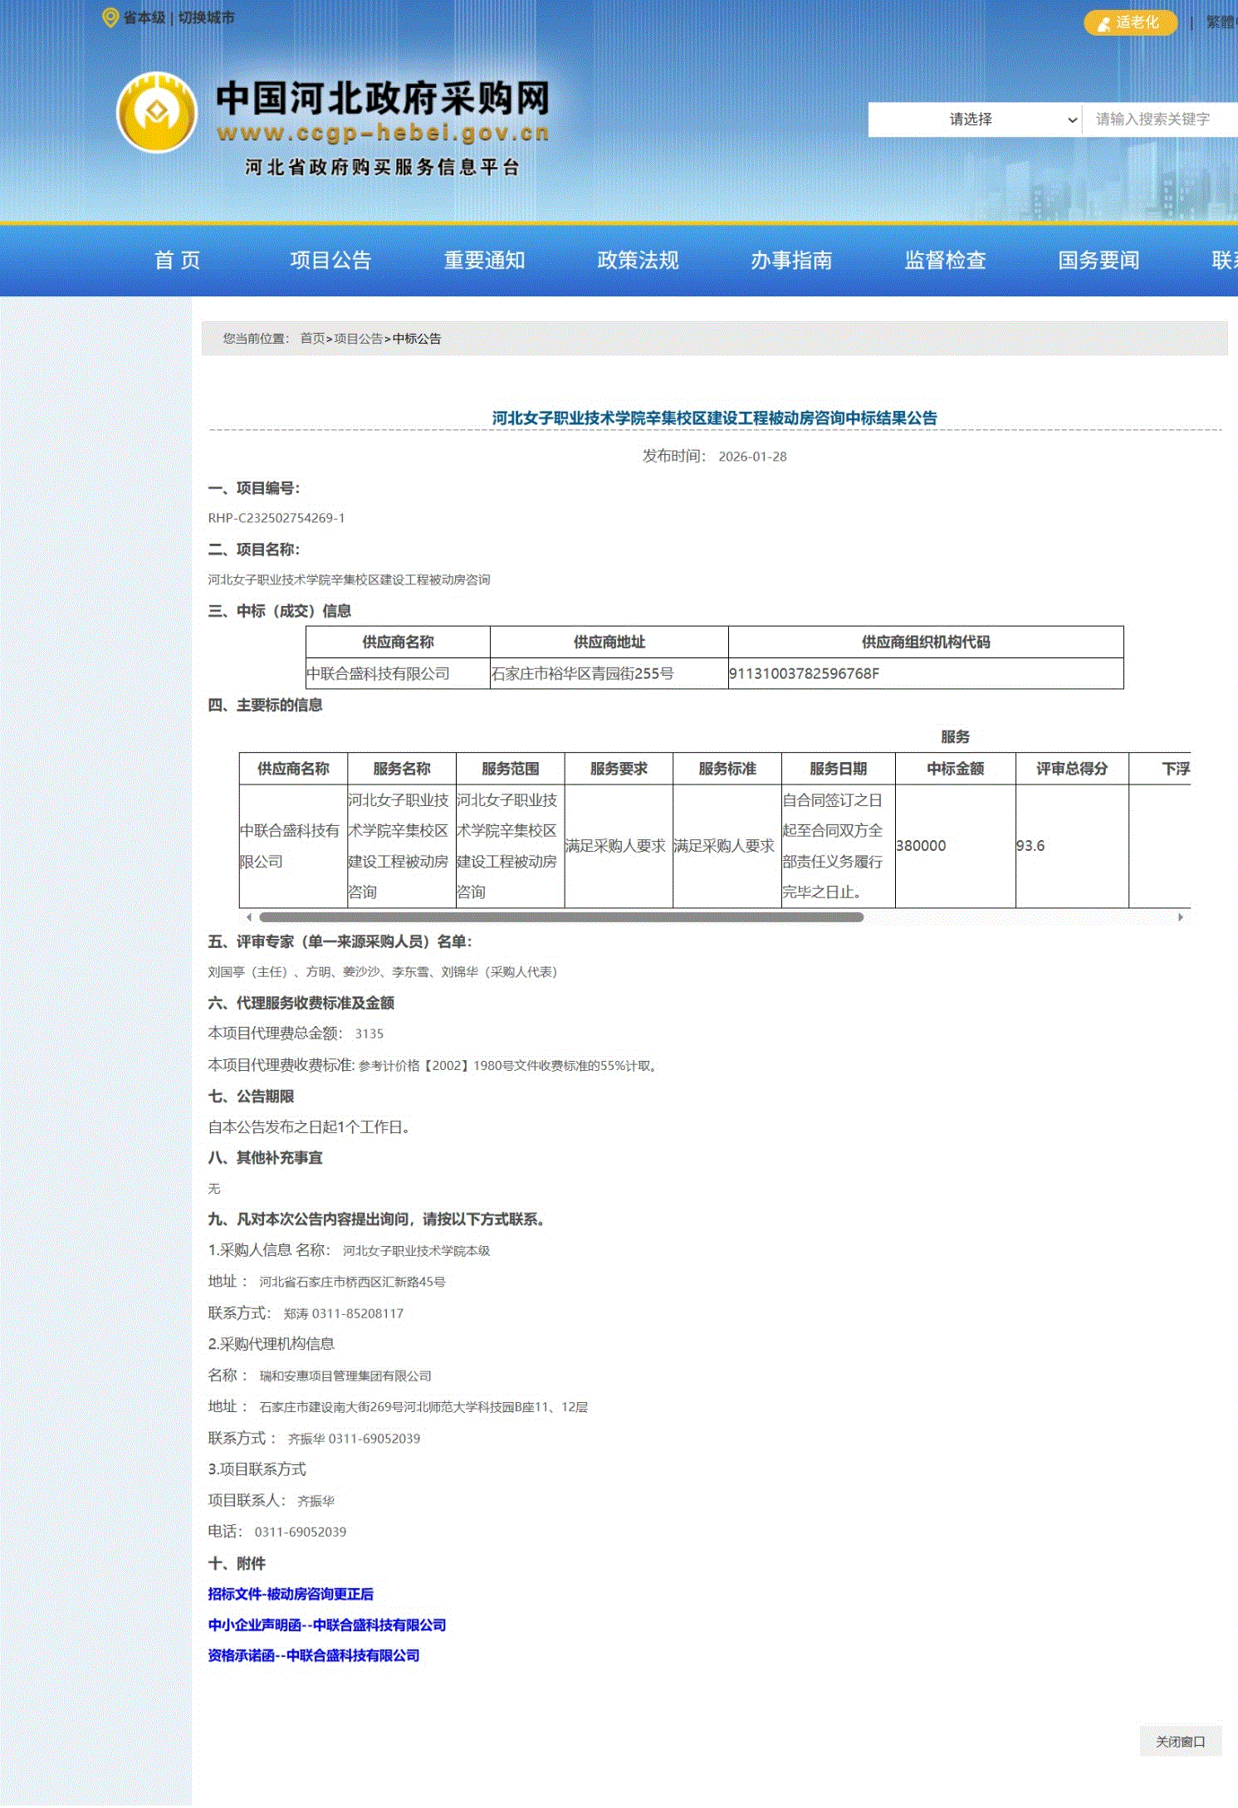Click the horizontal table scrollbar thumb

(561, 917)
